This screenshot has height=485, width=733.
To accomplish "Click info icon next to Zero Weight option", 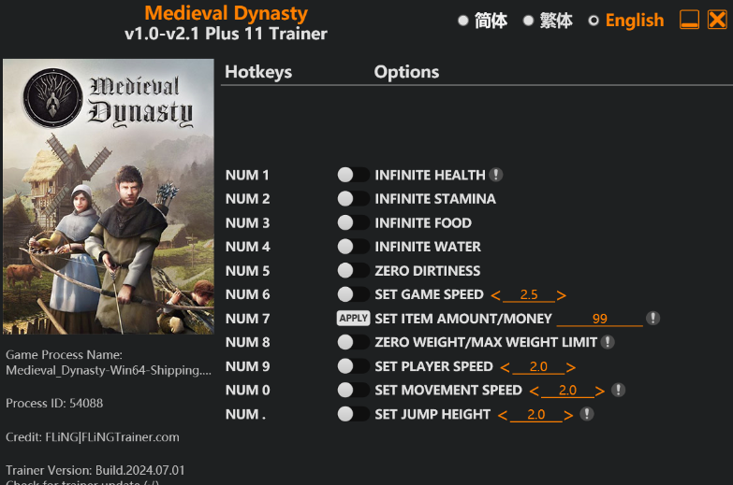I will click(x=608, y=343).
